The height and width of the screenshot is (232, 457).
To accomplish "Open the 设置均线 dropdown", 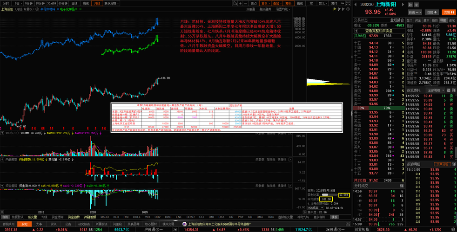I will click(x=283, y=9).
